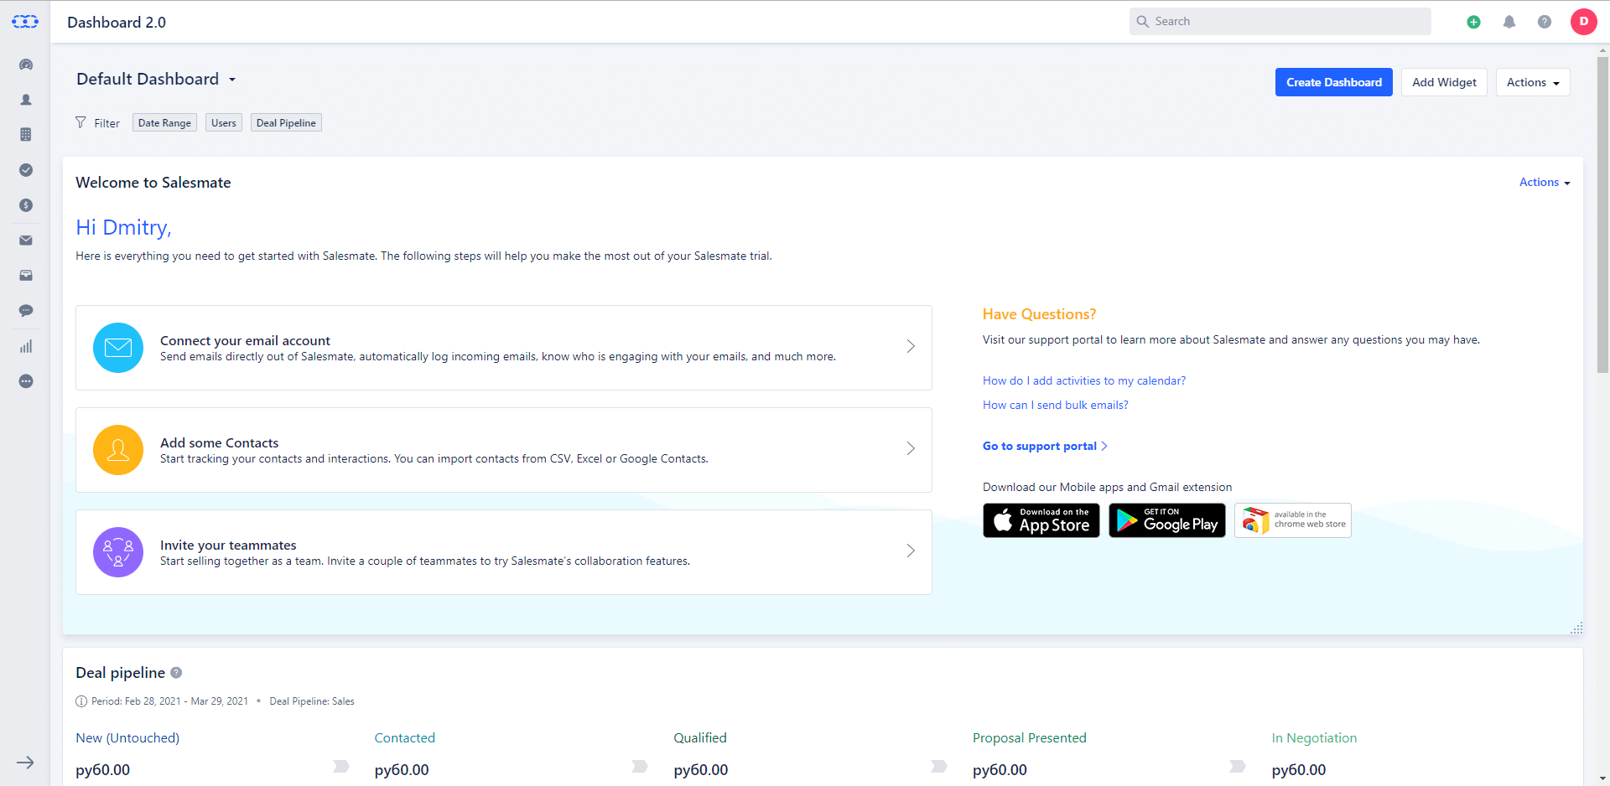
Task: Open the Contacts section in the sidebar
Action: pyautogui.click(x=26, y=100)
